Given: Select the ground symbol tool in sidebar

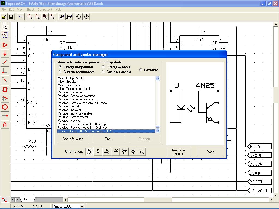Looking at the screenshot, I should [x=5, y=54].
